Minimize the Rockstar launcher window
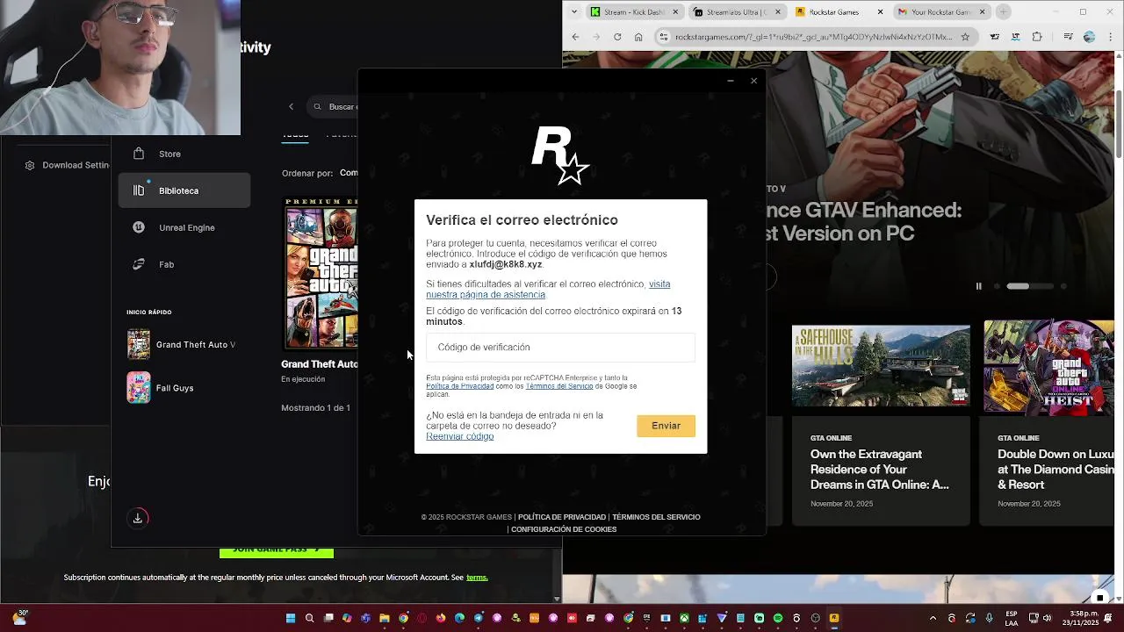This screenshot has height=632, width=1124. (x=731, y=81)
